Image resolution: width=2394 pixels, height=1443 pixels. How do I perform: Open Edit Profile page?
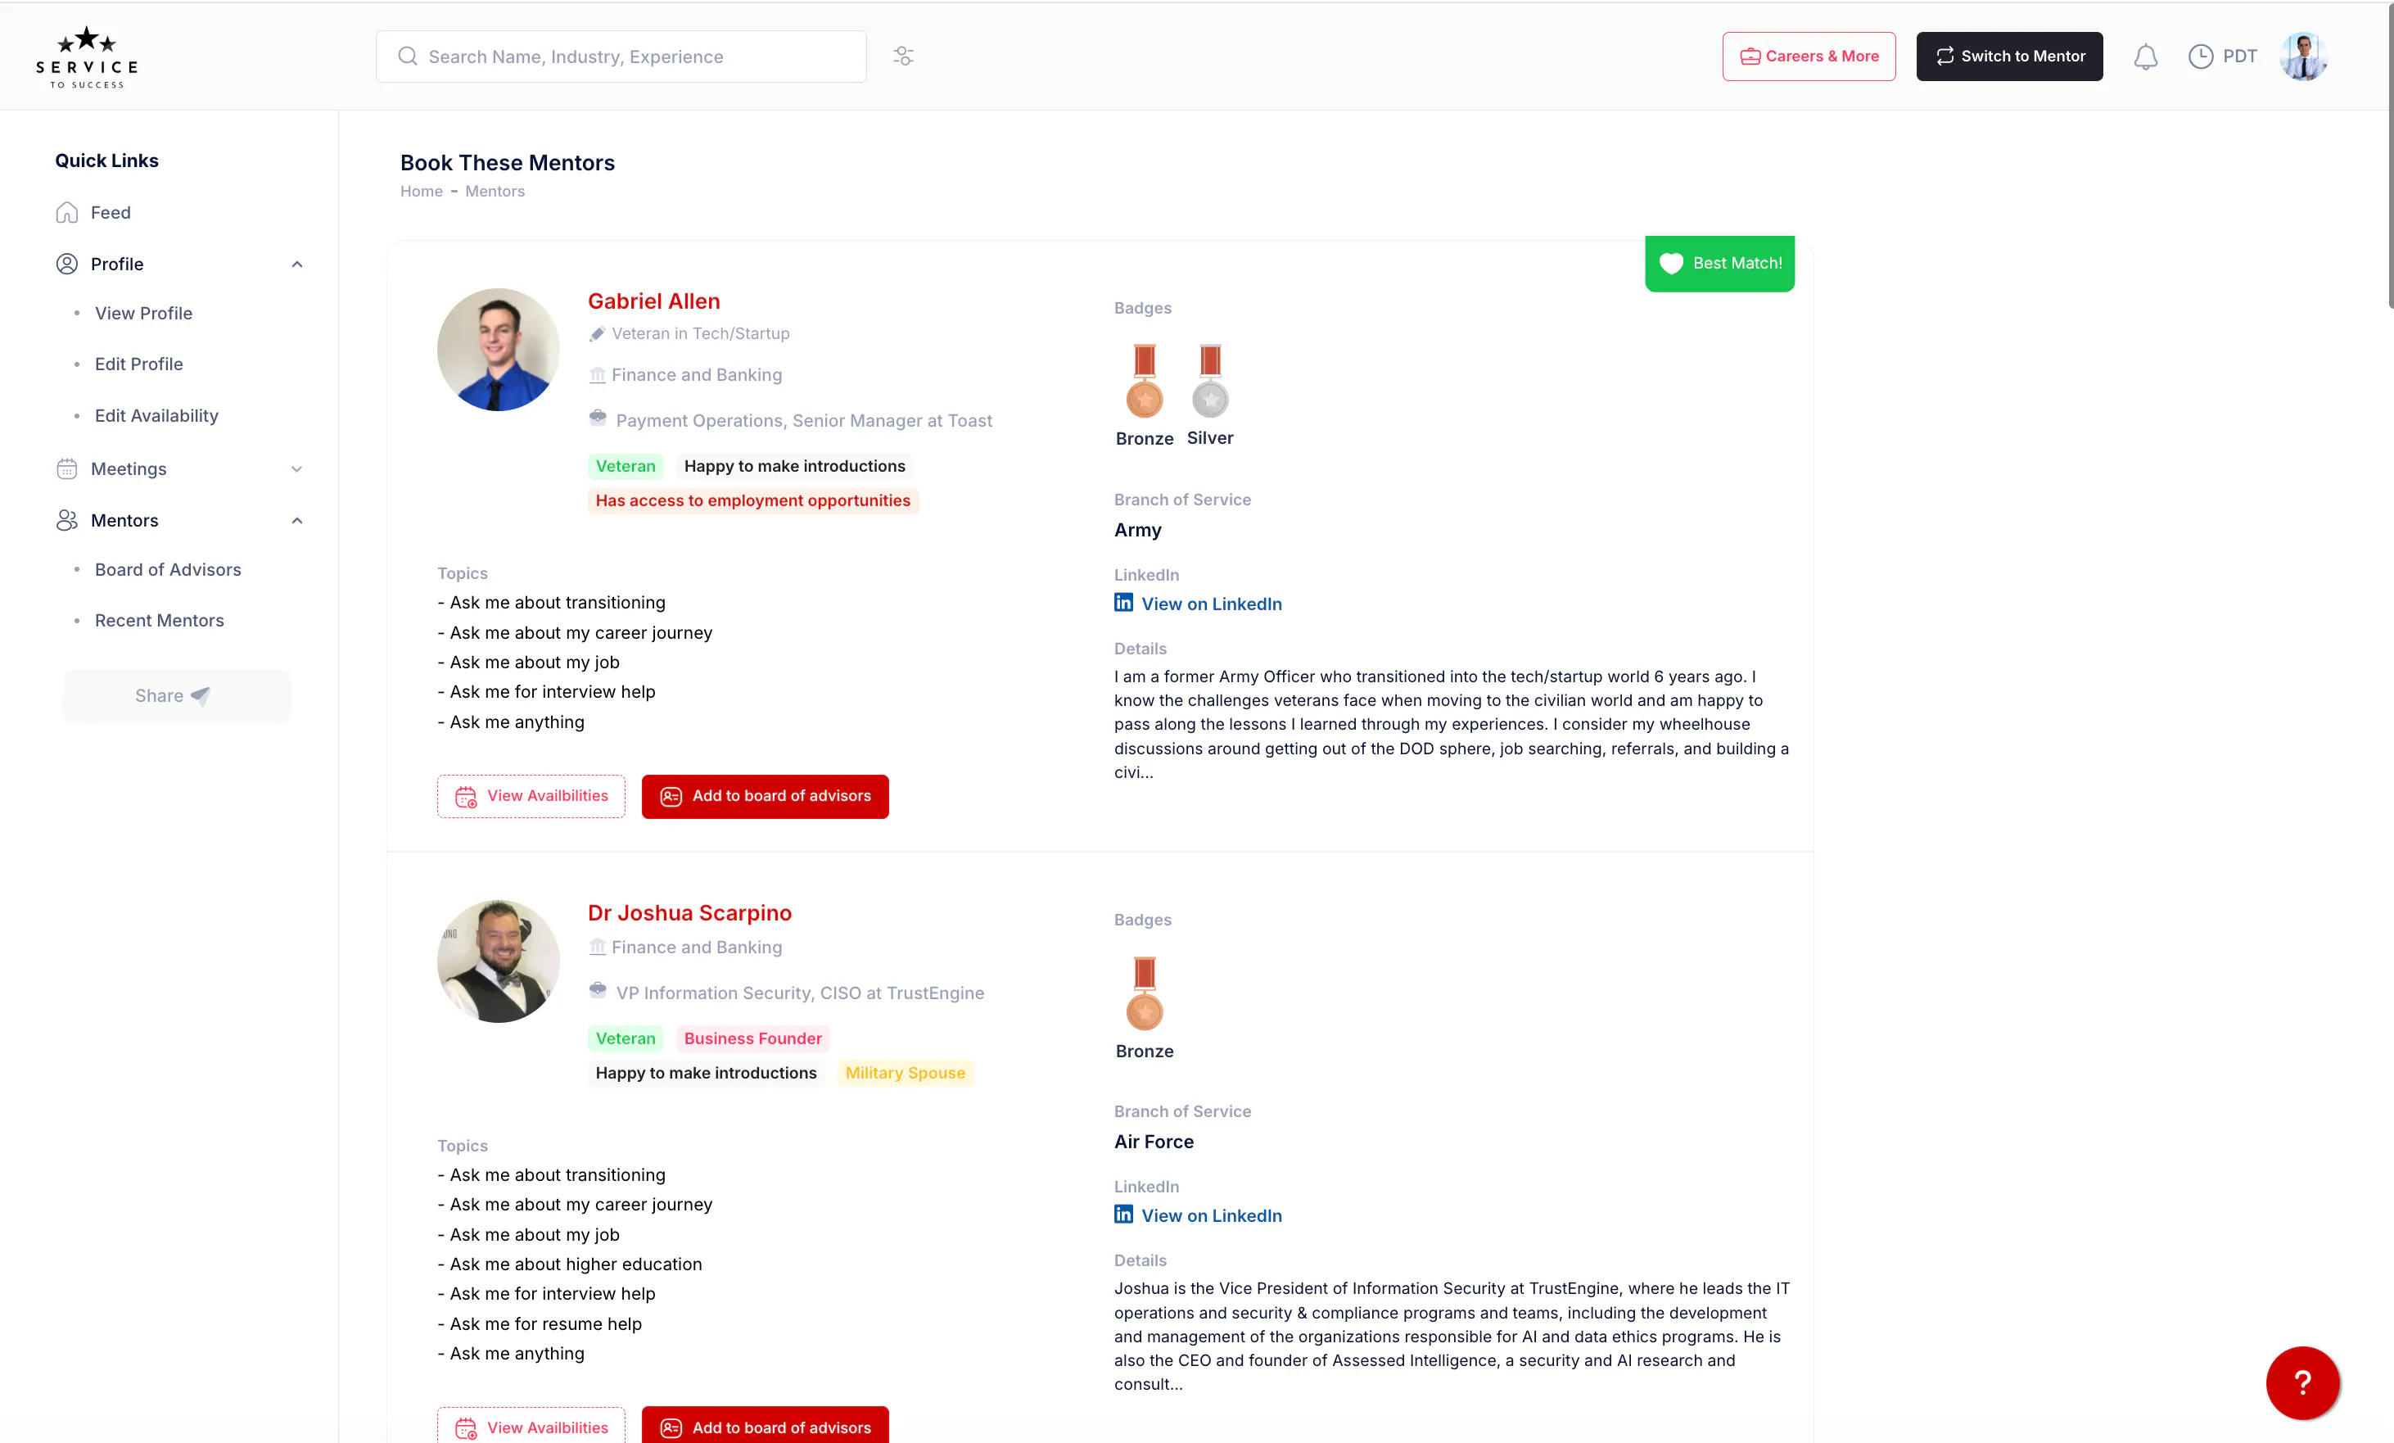point(138,364)
